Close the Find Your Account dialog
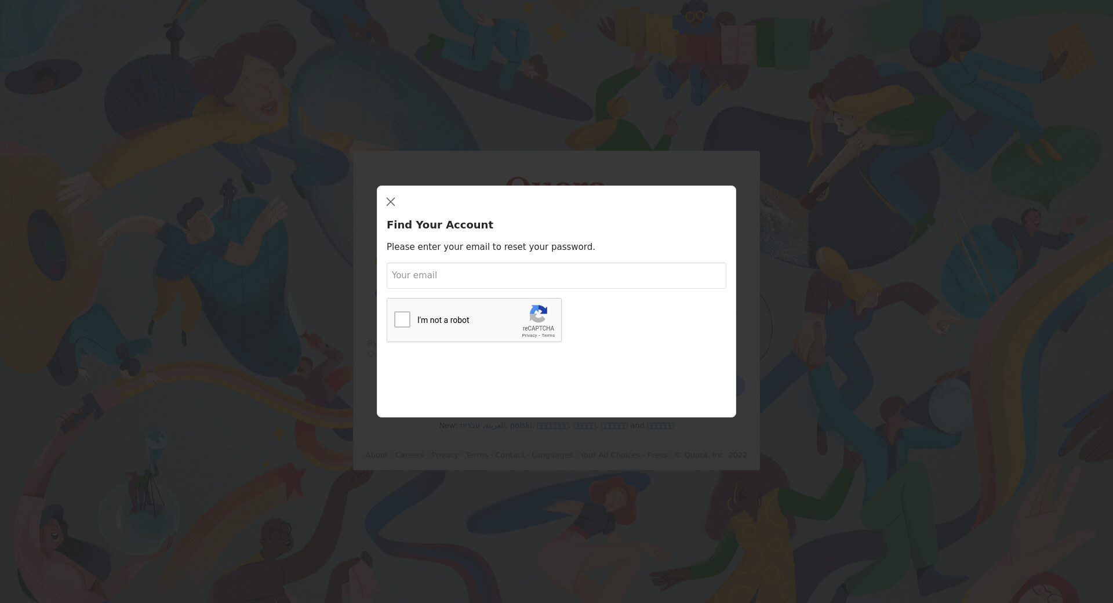Image resolution: width=1113 pixels, height=603 pixels. (391, 202)
